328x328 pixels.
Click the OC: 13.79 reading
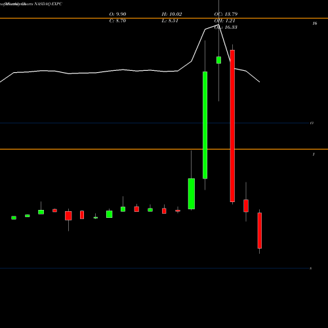226,14
